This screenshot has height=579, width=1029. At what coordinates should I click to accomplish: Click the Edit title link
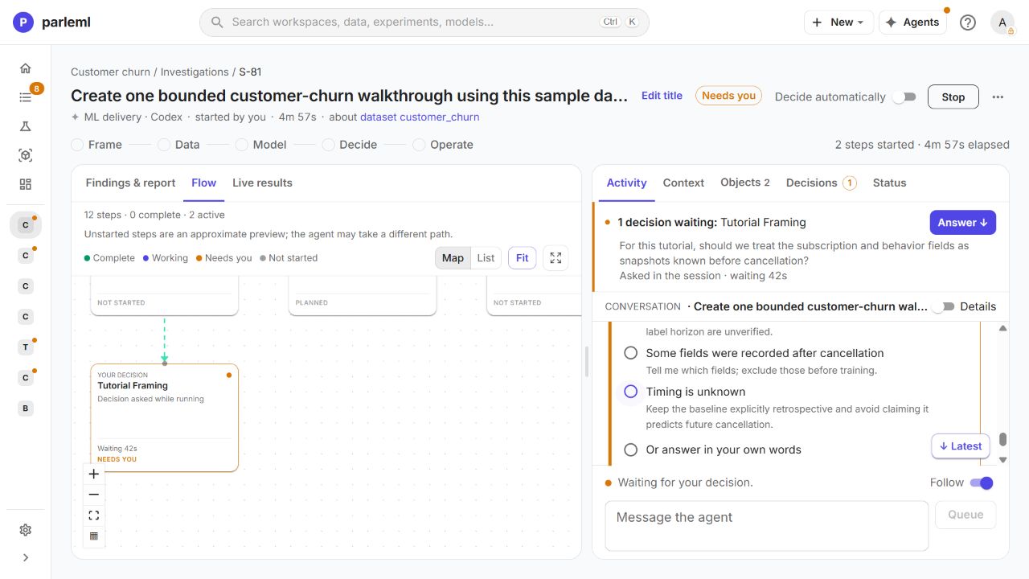(662, 95)
